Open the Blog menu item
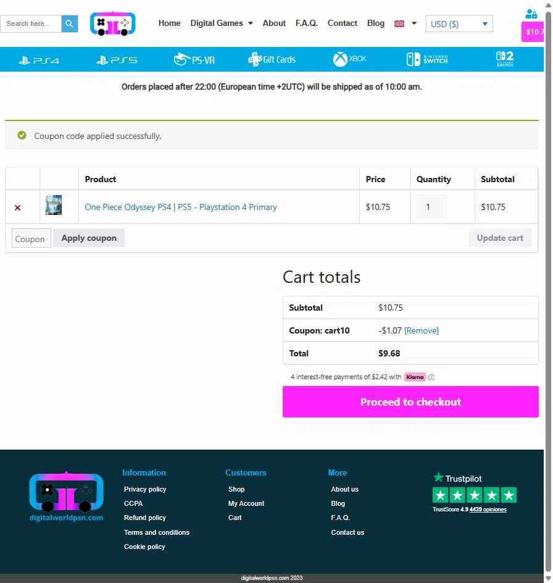This screenshot has width=553, height=583. (x=376, y=23)
